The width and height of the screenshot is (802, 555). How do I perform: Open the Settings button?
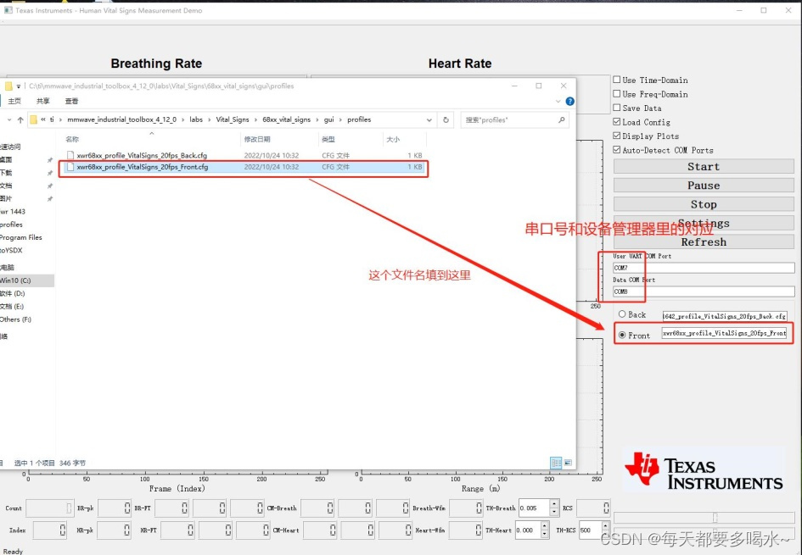click(x=704, y=223)
